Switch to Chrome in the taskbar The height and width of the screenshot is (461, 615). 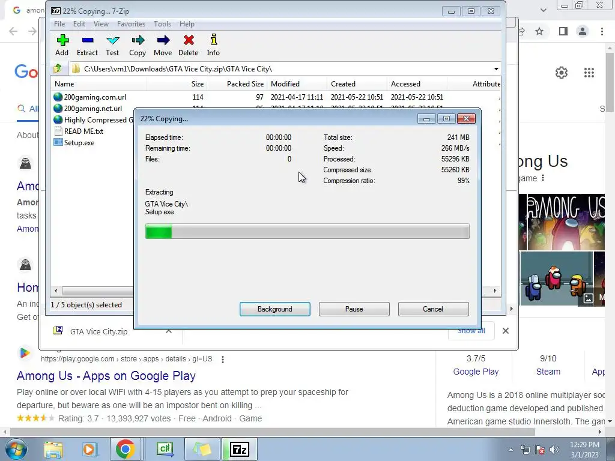125,449
